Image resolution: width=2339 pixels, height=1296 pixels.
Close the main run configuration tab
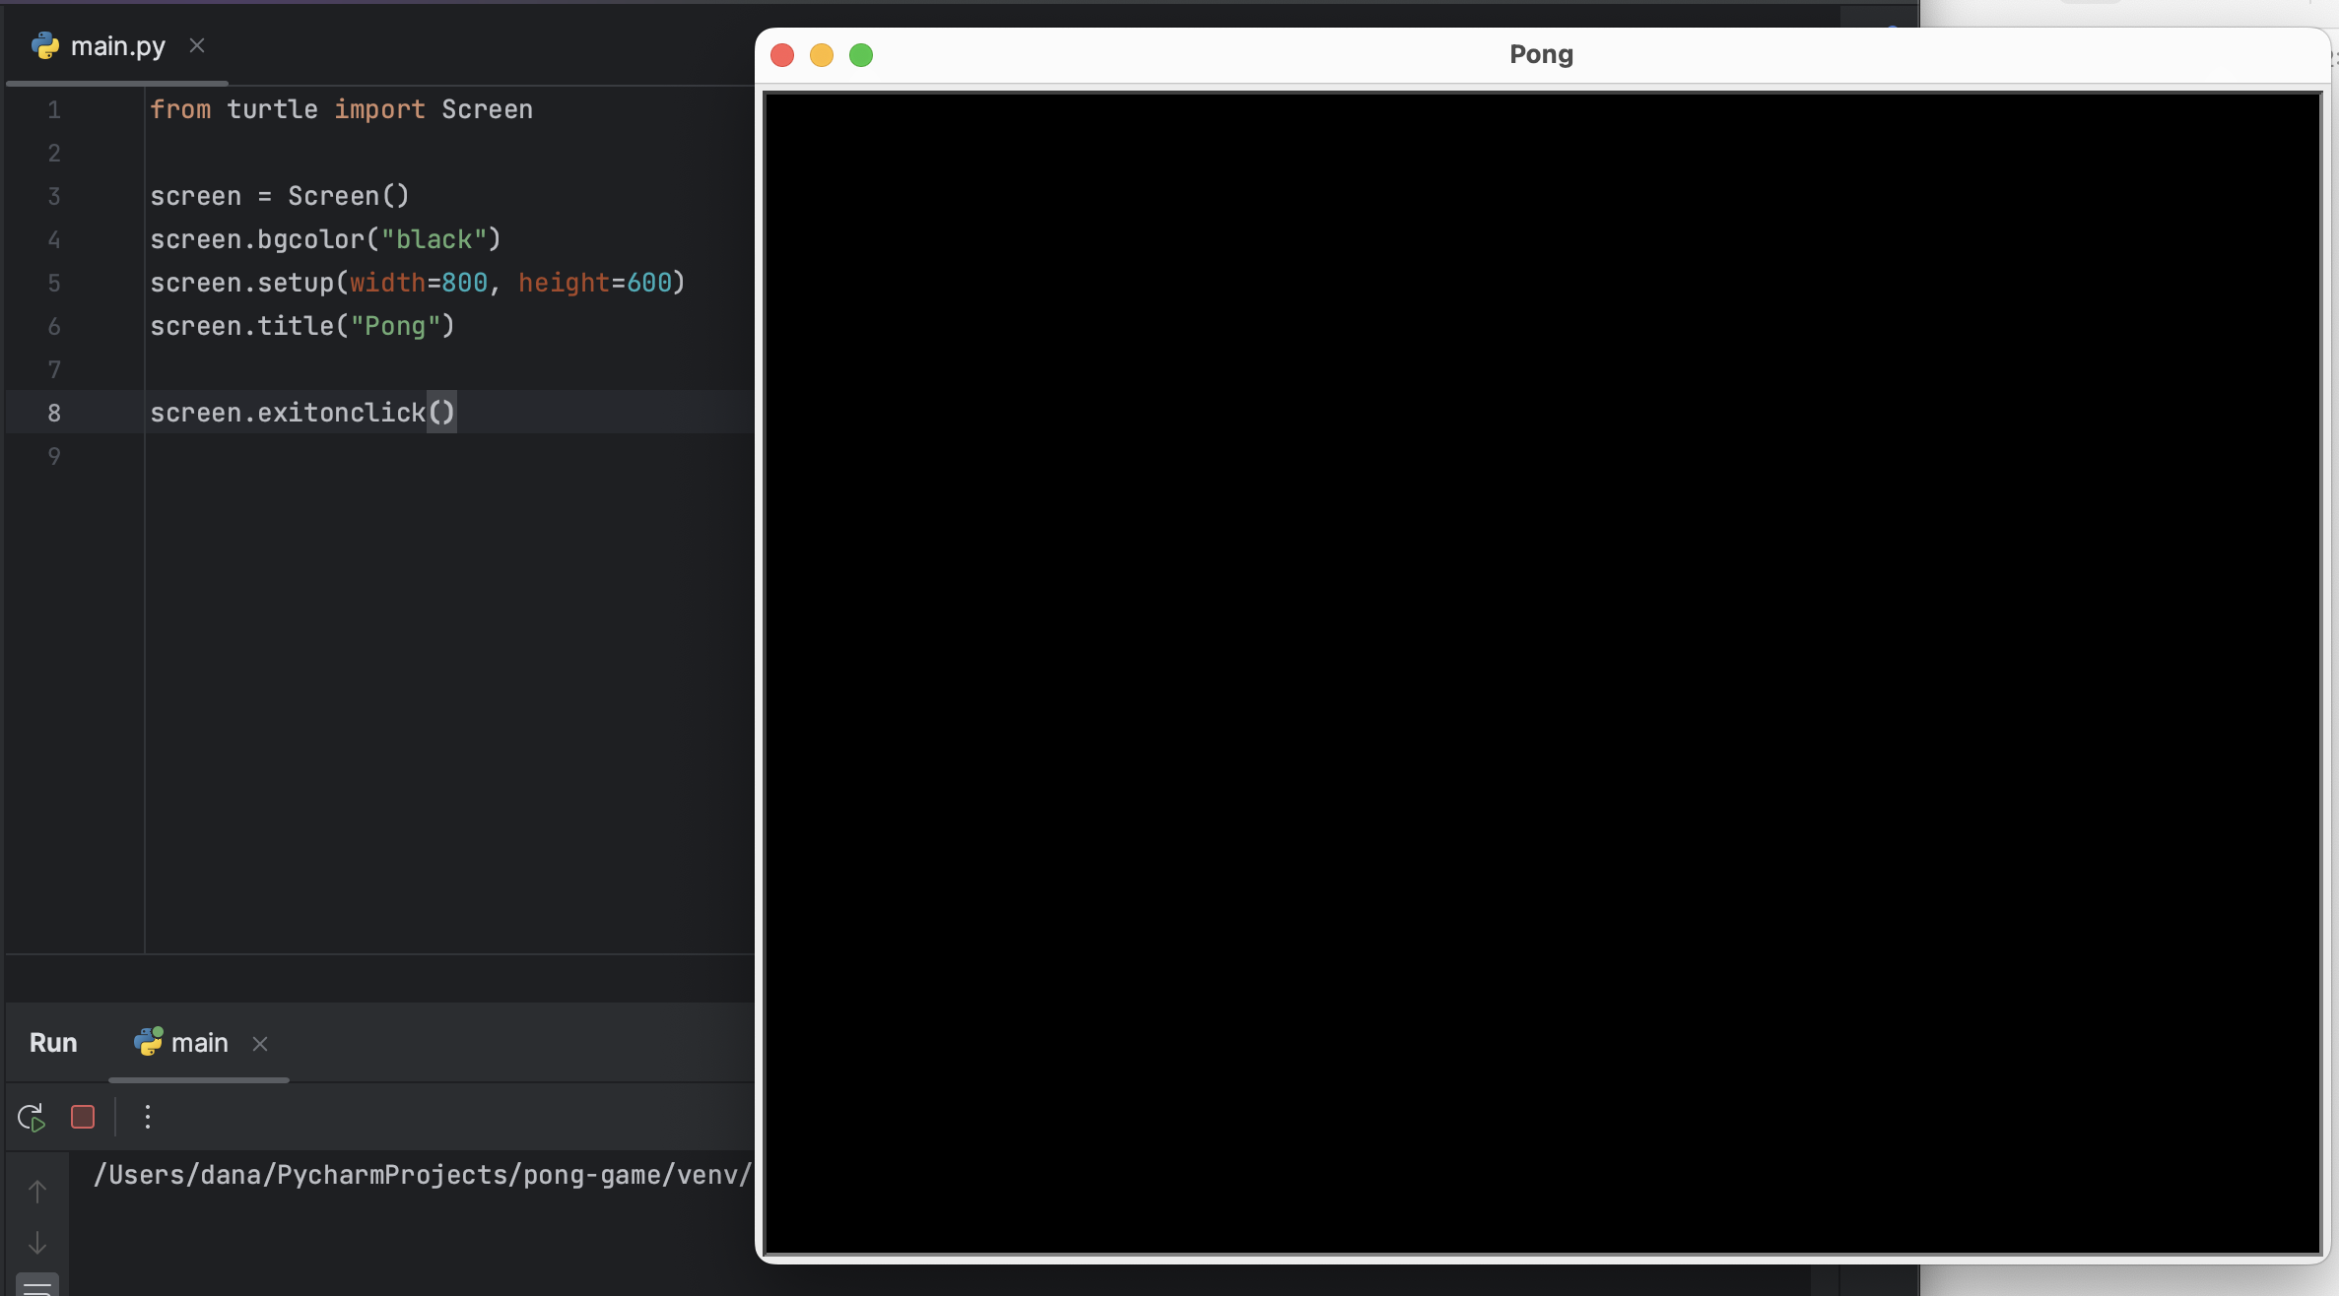[x=260, y=1044]
